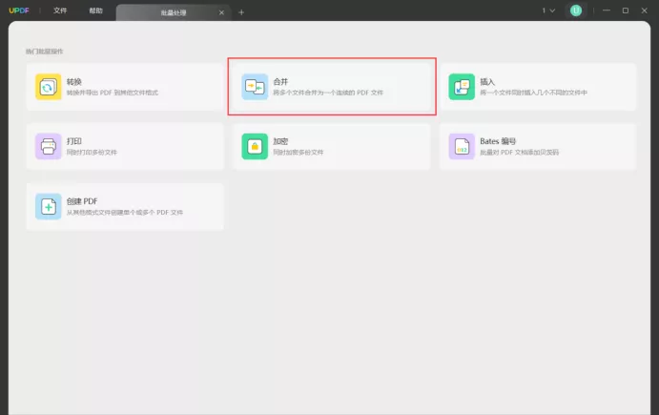This screenshot has height=415, width=659.
Task: Open the 帮助 (Help) menu
Action: point(95,10)
